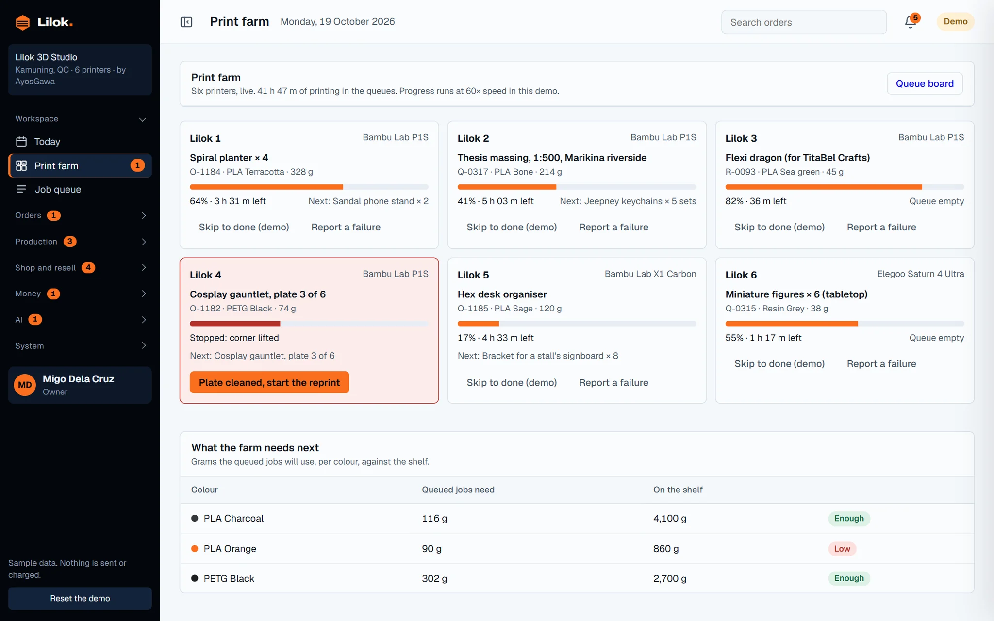Open the Job queue page
The image size is (994, 621).
(80, 189)
